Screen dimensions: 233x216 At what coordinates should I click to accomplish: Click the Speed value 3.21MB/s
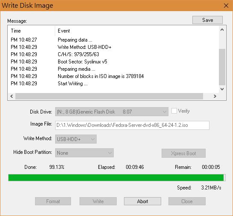coord(211,188)
